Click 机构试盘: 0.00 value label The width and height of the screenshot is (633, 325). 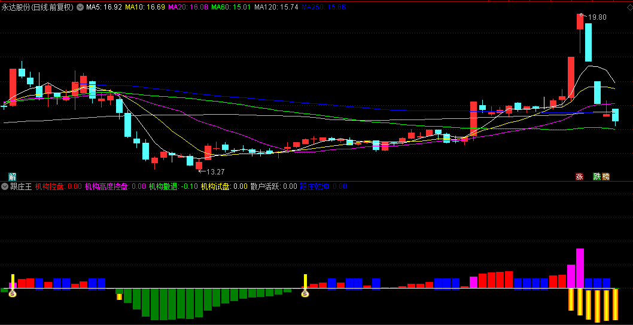(x=224, y=186)
